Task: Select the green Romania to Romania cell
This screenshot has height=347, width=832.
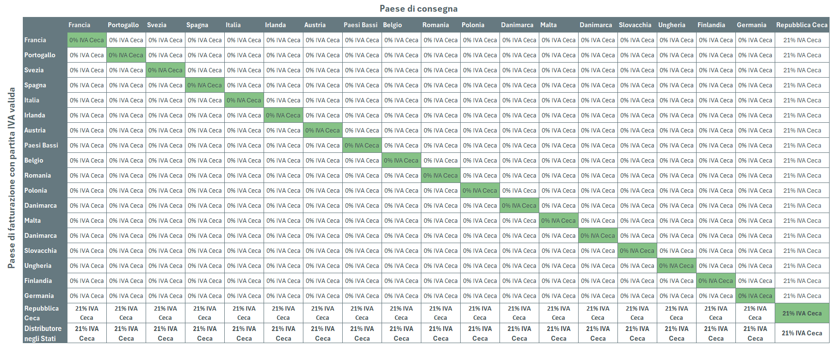Action: tap(441, 176)
